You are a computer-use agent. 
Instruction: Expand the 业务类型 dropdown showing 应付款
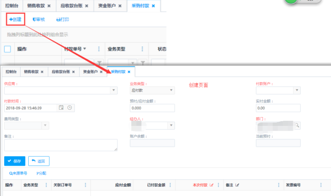coord(171,90)
